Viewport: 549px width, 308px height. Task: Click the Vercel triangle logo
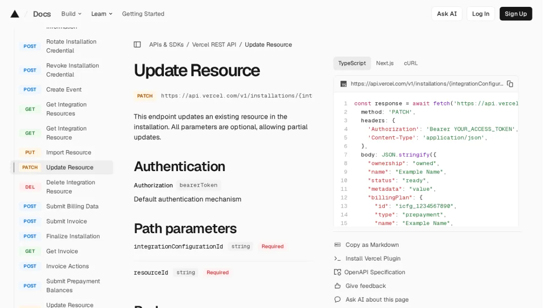pyautogui.click(x=15, y=14)
